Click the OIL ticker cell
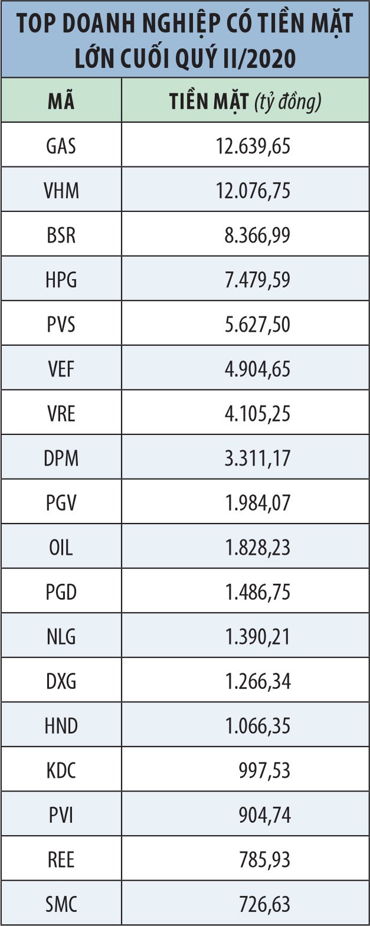The image size is (370, 926). pyautogui.click(x=61, y=548)
